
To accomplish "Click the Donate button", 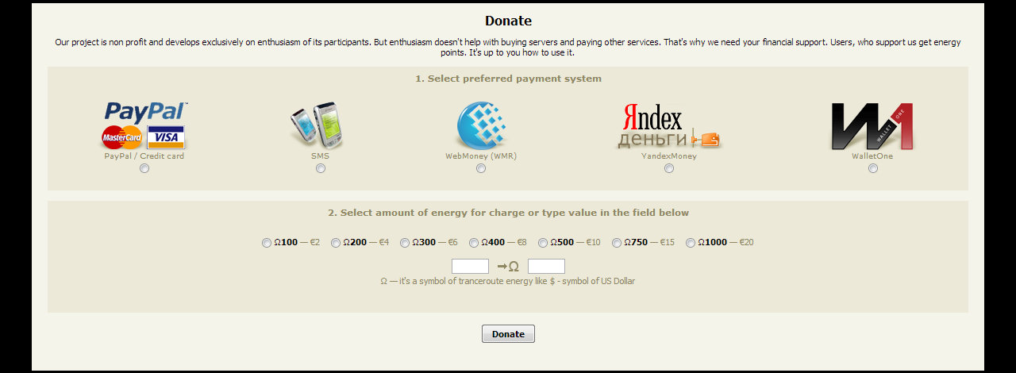I will point(508,334).
